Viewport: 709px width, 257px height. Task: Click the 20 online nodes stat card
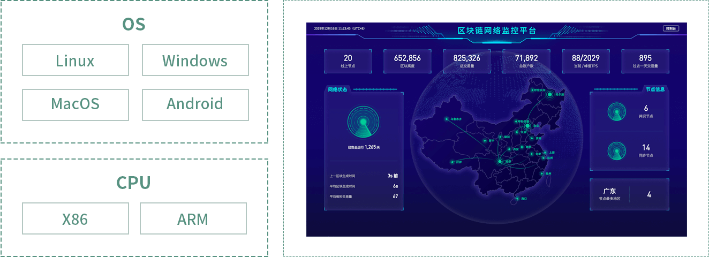pos(348,61)
